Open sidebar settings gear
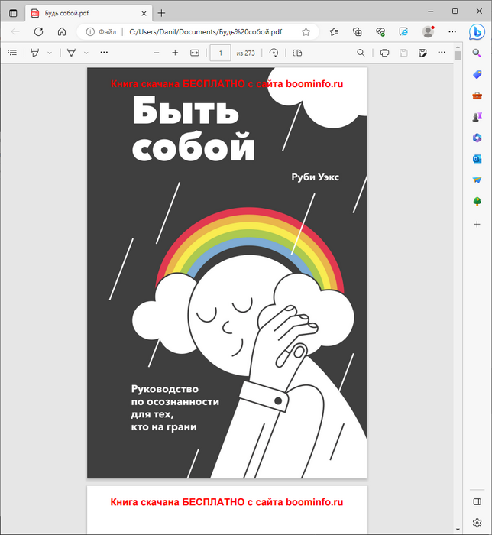The height and width of the screenshot is (535, 492). (477, 522)
